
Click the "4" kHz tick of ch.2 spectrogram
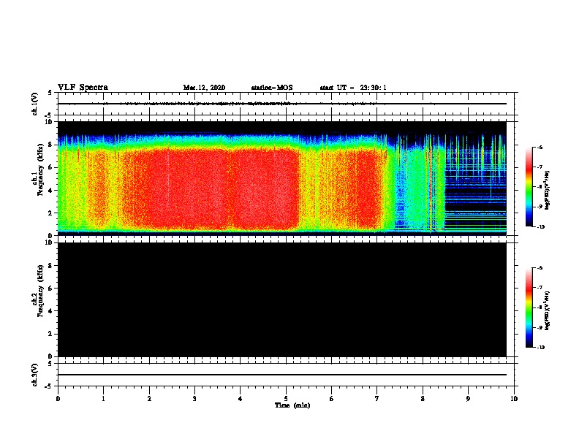[50, 311]
